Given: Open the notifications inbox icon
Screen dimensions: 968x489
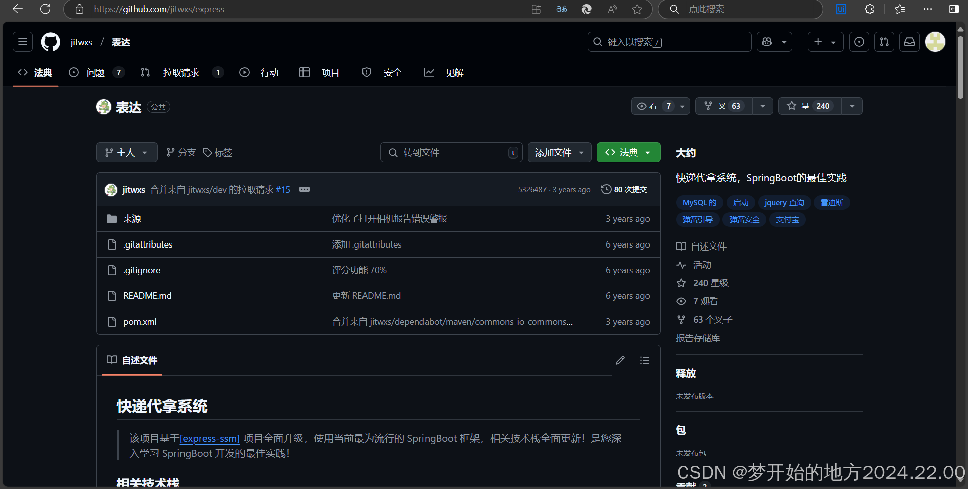Looking at the screenshot, I should coord(909,42).
